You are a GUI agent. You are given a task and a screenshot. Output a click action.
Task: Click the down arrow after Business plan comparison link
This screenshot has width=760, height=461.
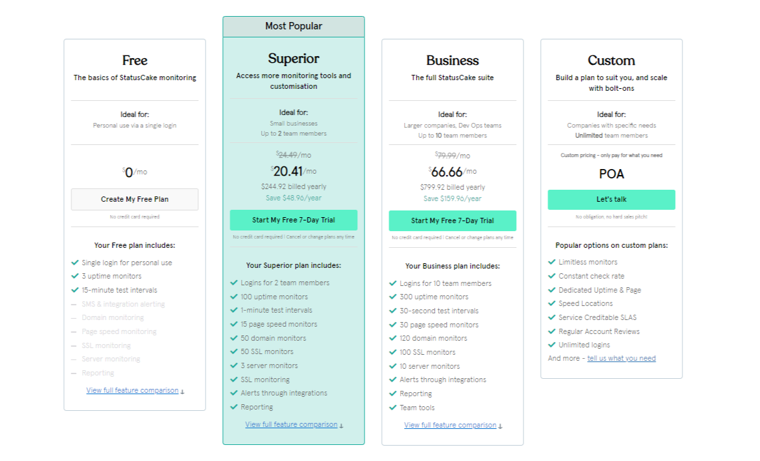pyautogui.click(x=500, y=426)
